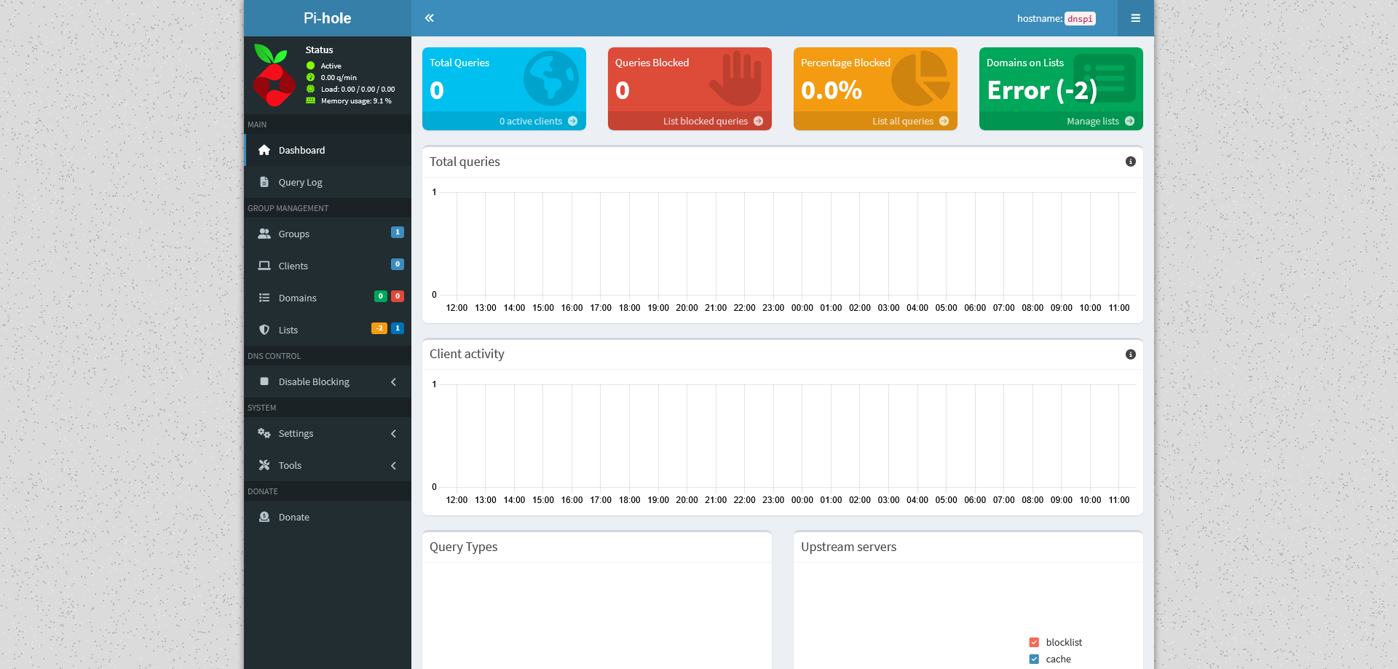Open the Groups menu item
The image size is (1398, 669).
tap(328, 234)
